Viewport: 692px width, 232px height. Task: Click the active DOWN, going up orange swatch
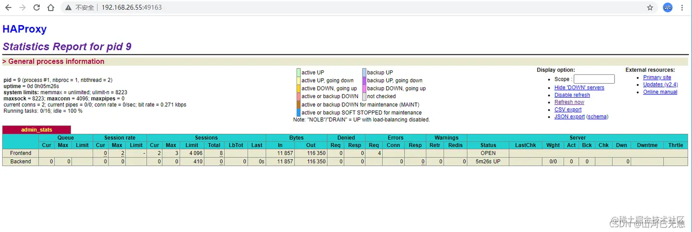pos(298,89)
